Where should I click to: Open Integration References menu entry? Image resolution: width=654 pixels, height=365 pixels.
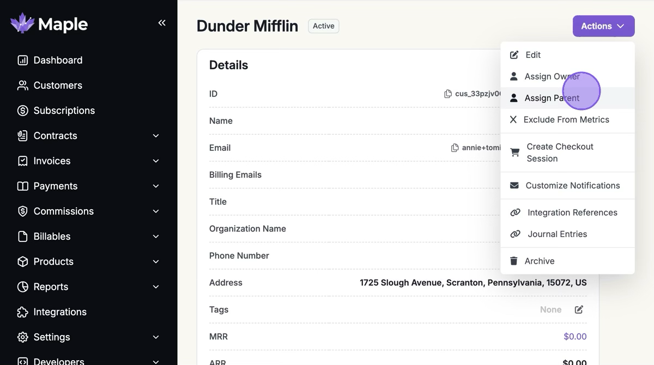567,212
